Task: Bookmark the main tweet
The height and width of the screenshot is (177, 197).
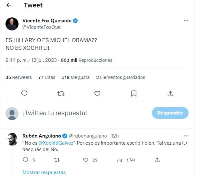Action: click(134, 93)
